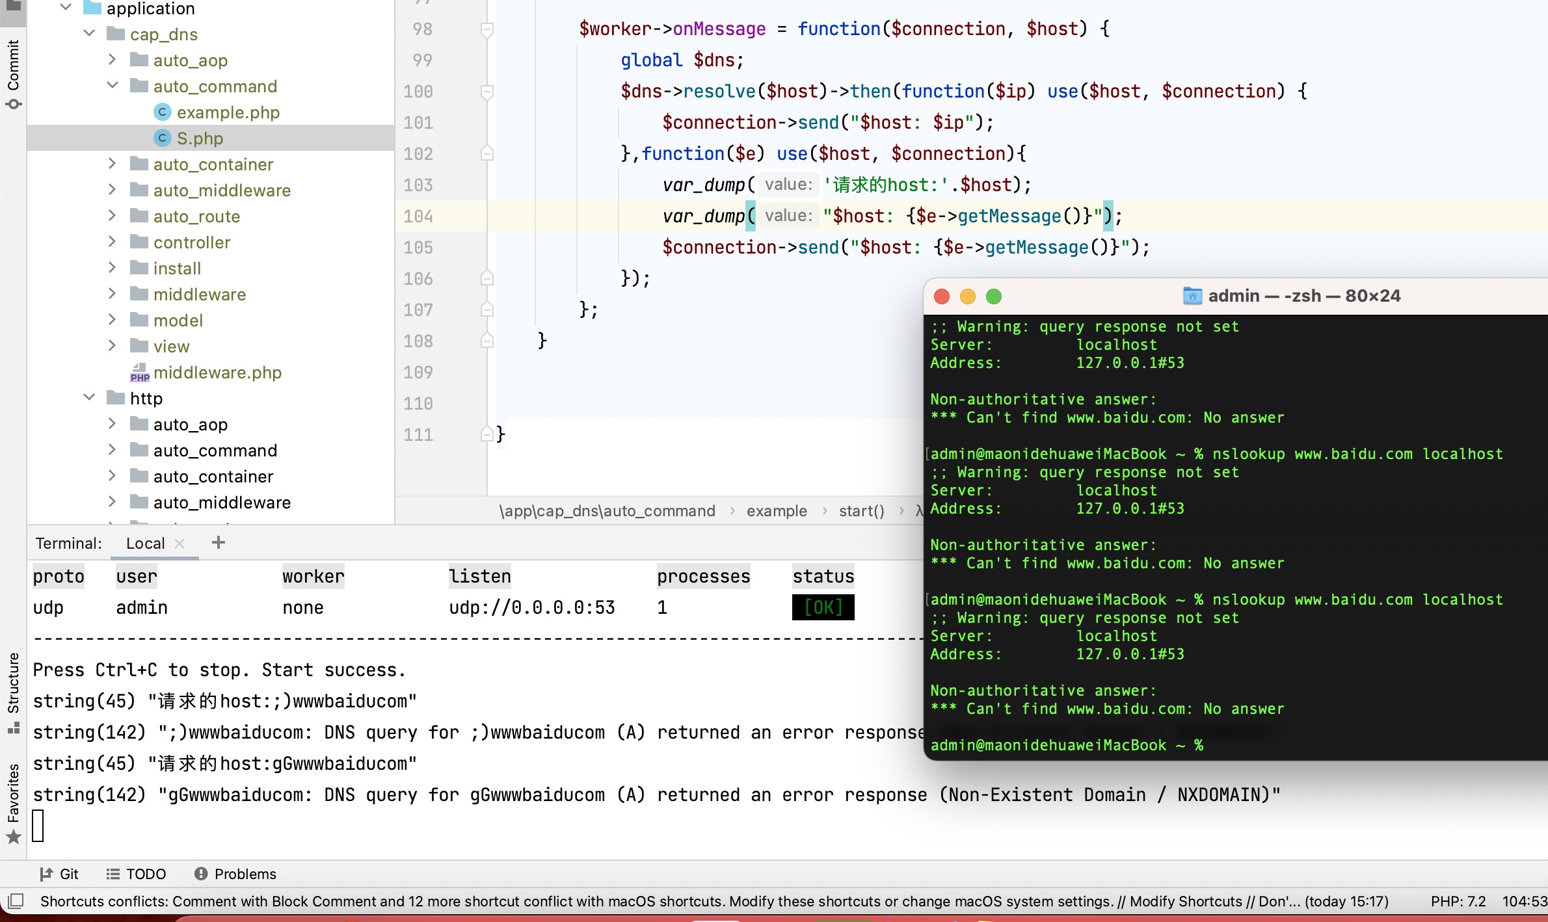Expand the model folder
This screenshot has width=1548, height=922.
click(x=112, y=320)
